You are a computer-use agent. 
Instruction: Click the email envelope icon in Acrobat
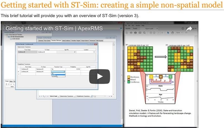140,33
